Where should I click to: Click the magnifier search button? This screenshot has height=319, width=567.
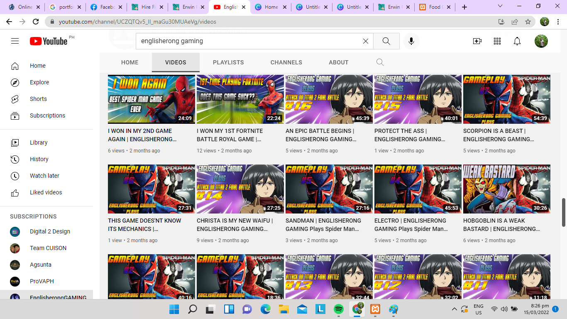[386, 41]
